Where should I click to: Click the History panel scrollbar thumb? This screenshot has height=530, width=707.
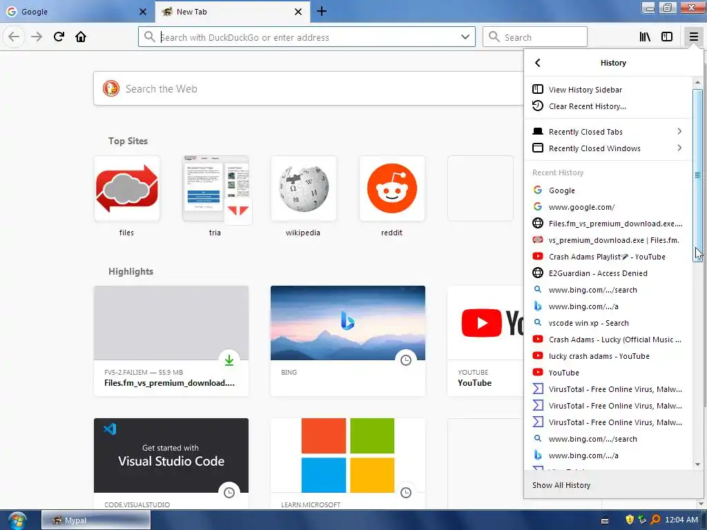click(697, 175)
